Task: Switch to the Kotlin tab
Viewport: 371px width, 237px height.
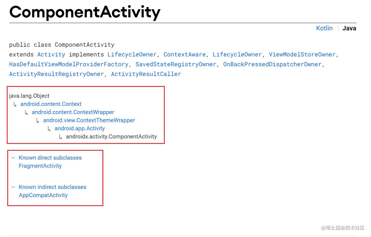Action: (x=324, y=28)
